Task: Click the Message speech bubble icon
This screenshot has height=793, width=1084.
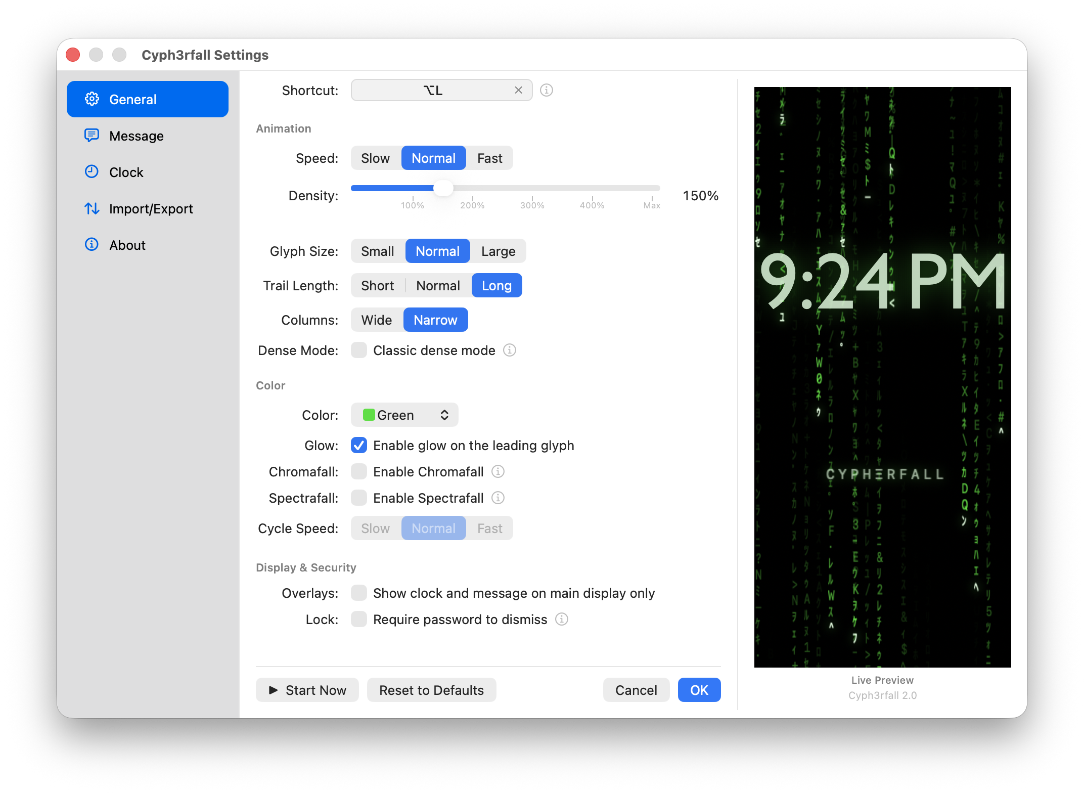Action: (92, 136)
